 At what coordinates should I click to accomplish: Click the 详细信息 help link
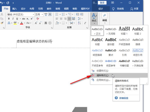point(123,98)
